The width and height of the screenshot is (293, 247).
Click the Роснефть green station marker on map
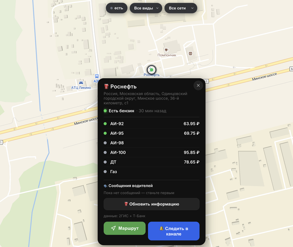point(152,70)
